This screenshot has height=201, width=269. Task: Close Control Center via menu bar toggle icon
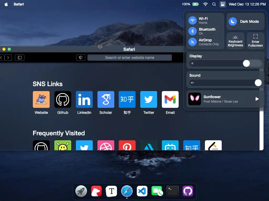click(x=223, y=4)
